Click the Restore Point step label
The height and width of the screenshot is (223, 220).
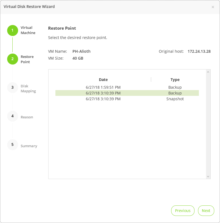[x=27, y=59]
